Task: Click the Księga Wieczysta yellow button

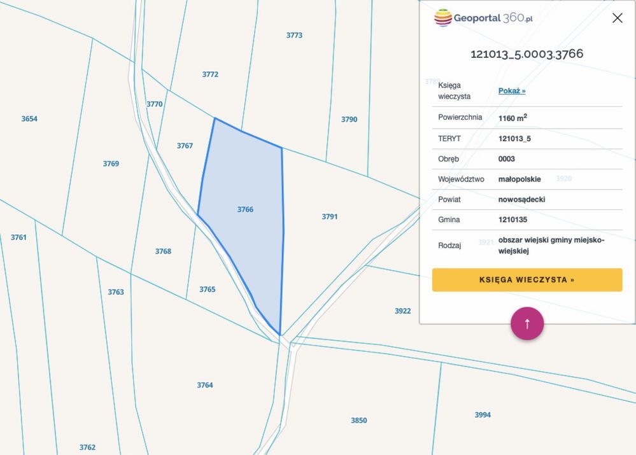Action: [x=527, y=280]
